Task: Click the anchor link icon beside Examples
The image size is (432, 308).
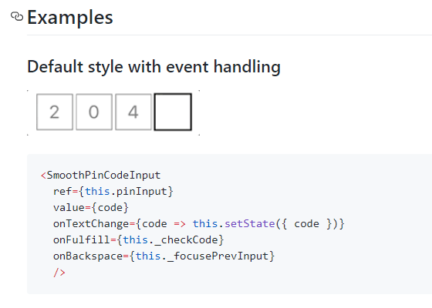Action: (x=17, y=16)
